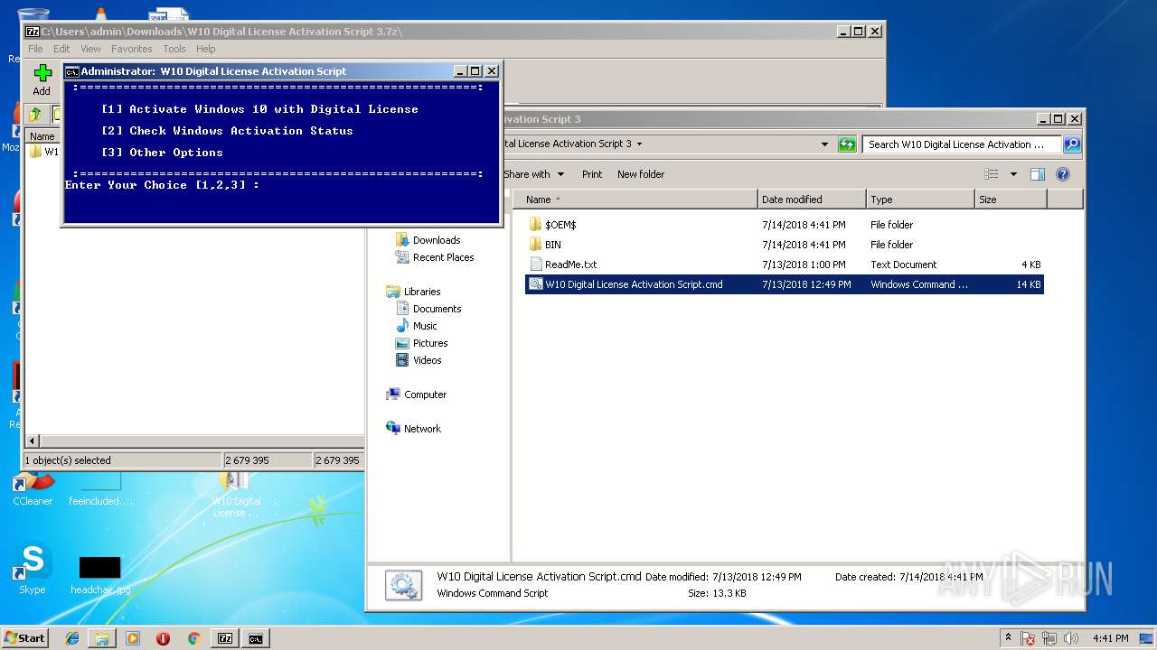Select the BIN folder
Viewport: 1157px width, 650px height.
[x=553, y=245]
